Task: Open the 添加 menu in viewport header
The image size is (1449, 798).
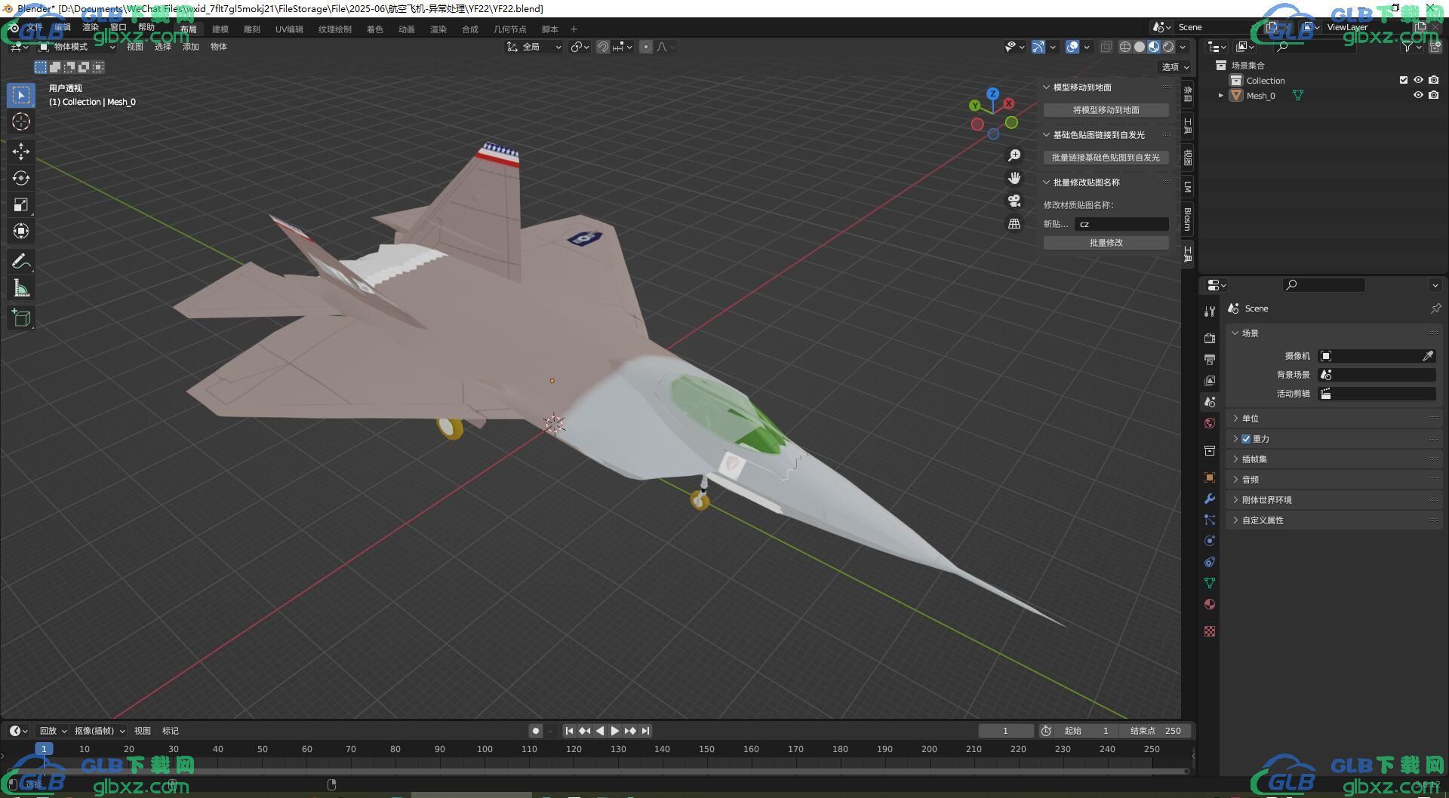Action: 191,47
